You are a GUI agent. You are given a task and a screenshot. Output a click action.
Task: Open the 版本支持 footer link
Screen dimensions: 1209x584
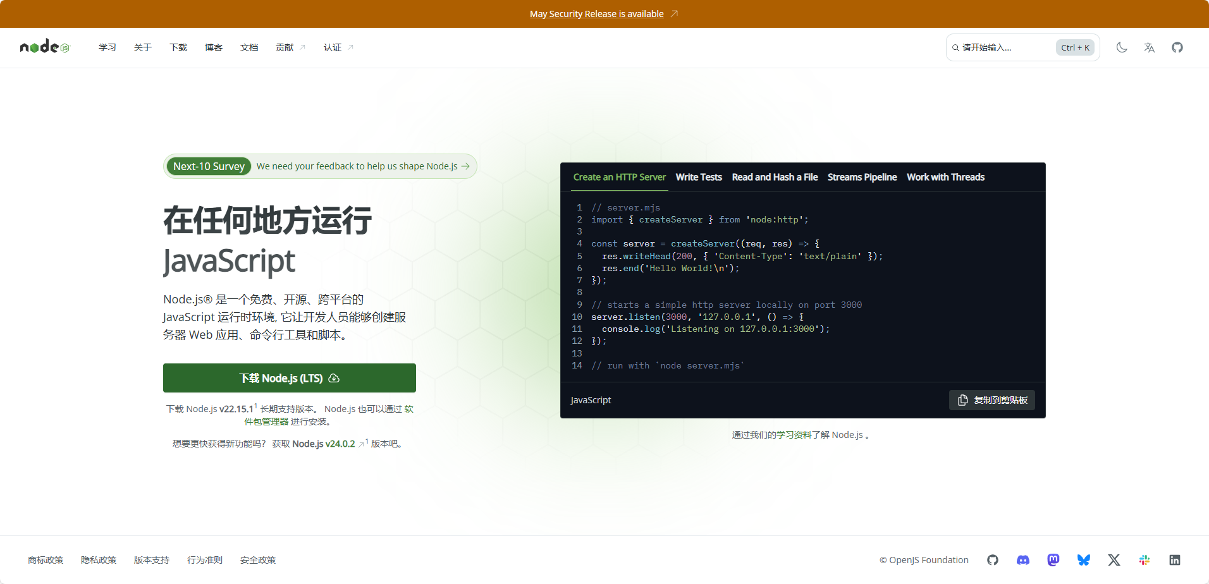coord(152,560)
